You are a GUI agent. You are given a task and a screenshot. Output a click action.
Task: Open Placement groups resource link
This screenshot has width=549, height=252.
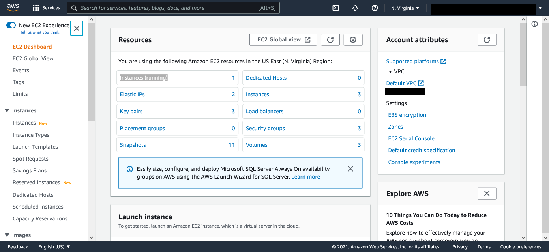[x=142, y=129]
